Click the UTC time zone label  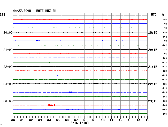pos(154,15)
